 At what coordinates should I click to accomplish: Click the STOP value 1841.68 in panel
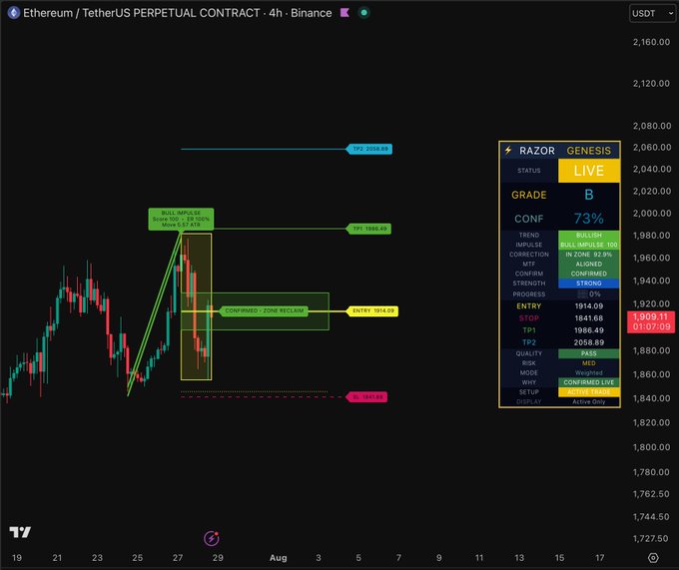(588, 318)
